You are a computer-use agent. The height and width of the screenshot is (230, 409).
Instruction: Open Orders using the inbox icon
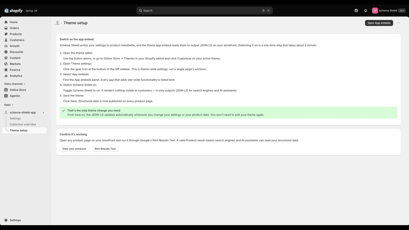coord(6,28)
